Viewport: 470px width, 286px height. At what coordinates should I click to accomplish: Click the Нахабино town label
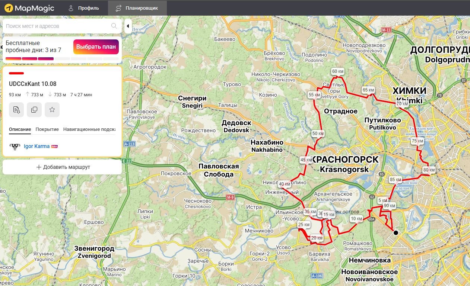(267, 146)
